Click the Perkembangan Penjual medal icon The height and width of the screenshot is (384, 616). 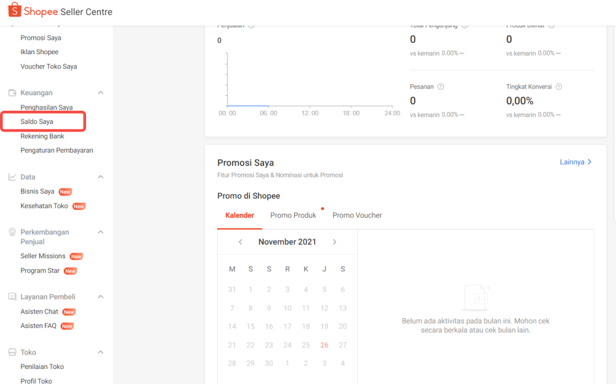click(12, 232)
